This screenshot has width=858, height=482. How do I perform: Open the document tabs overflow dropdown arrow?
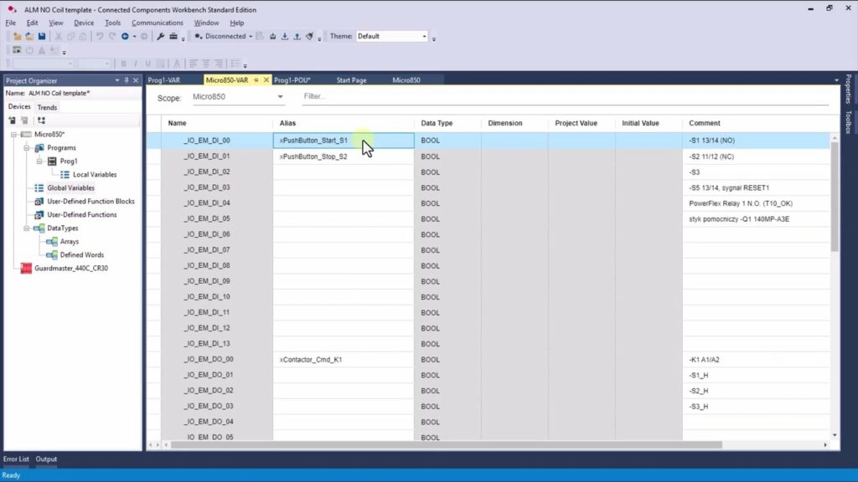tap(836, 80)
